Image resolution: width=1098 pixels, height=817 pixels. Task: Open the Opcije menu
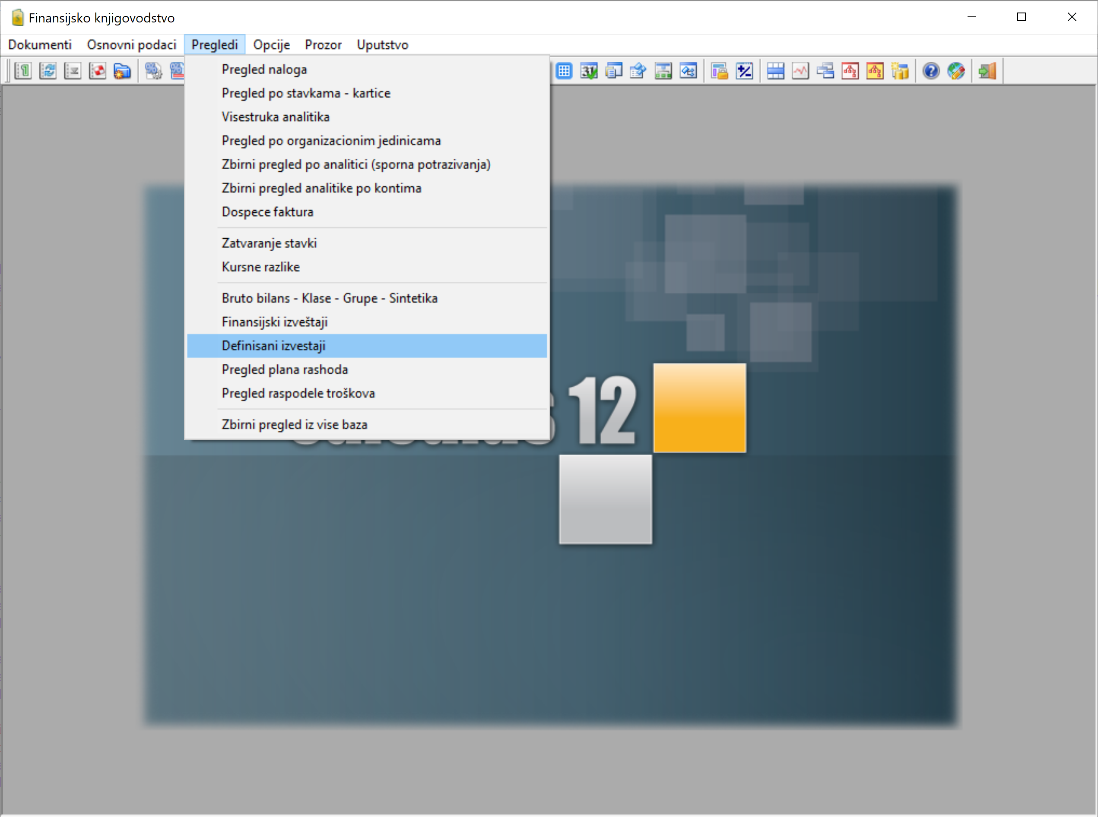(x=271, y=45)
